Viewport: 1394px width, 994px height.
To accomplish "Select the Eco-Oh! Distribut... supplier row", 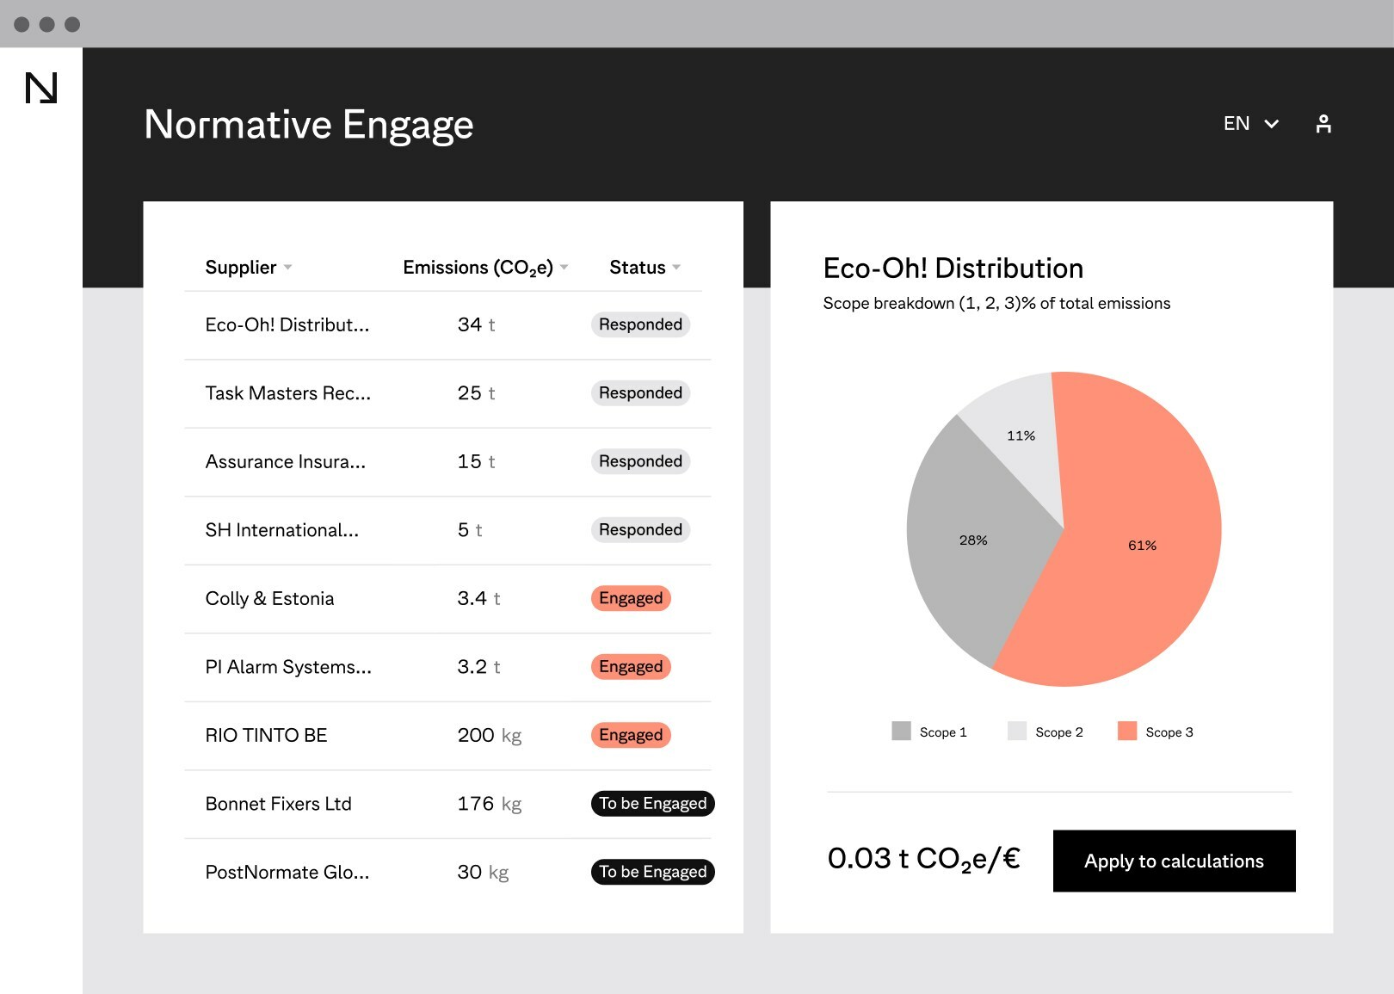I will click(x=287, y=325).
